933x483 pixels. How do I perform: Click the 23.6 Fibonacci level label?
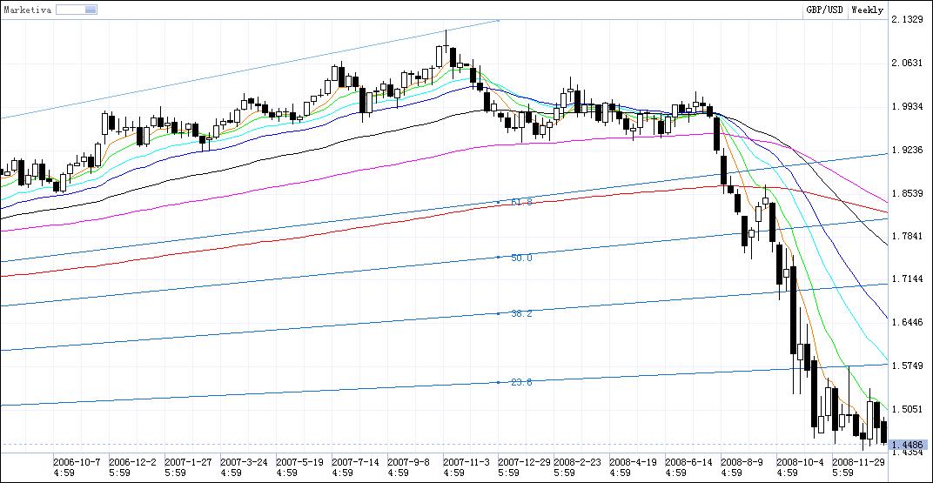521,382
